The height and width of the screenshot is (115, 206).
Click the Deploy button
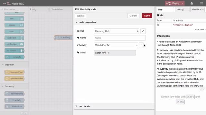173,3
